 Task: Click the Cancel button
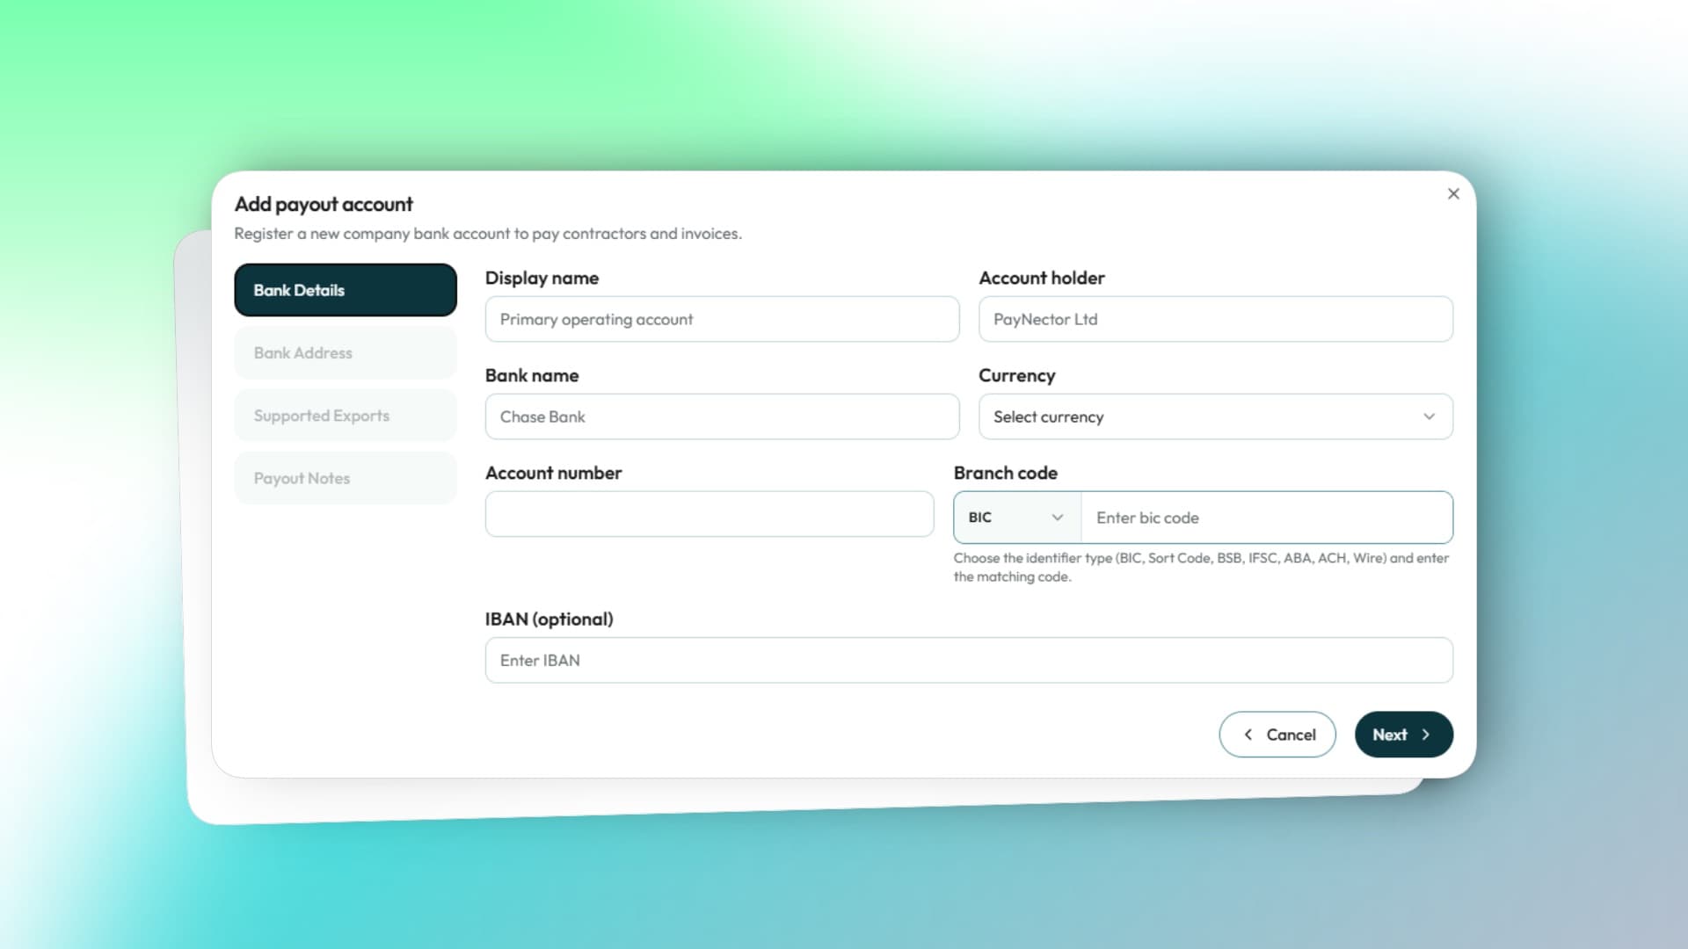[1277, 735]
